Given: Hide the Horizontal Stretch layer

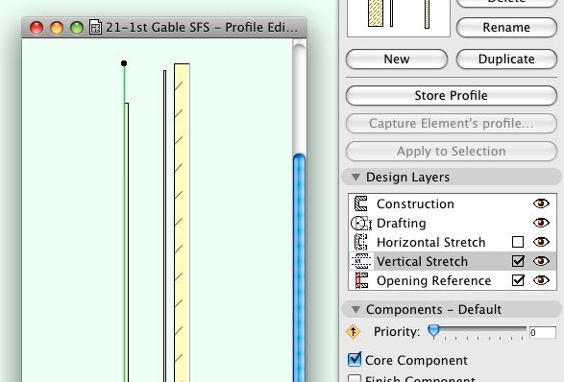Looking at the screenshot, I should (541, 242).
